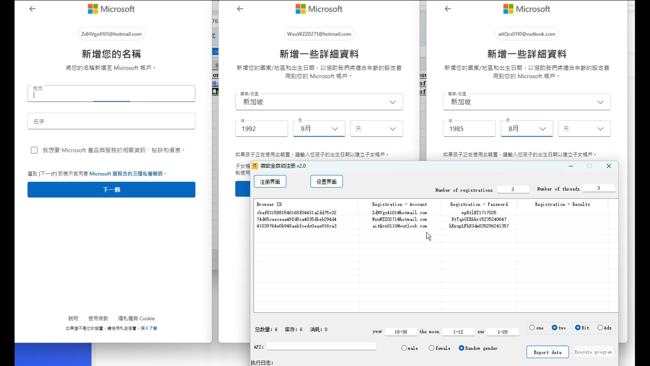Click the Registration - Account column header
This screenshot has width=650, height=366.
[399, 204]
